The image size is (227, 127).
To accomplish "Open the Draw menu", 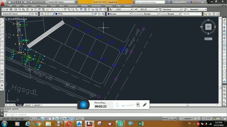I will pyautogui.click(x=62, y=6).
